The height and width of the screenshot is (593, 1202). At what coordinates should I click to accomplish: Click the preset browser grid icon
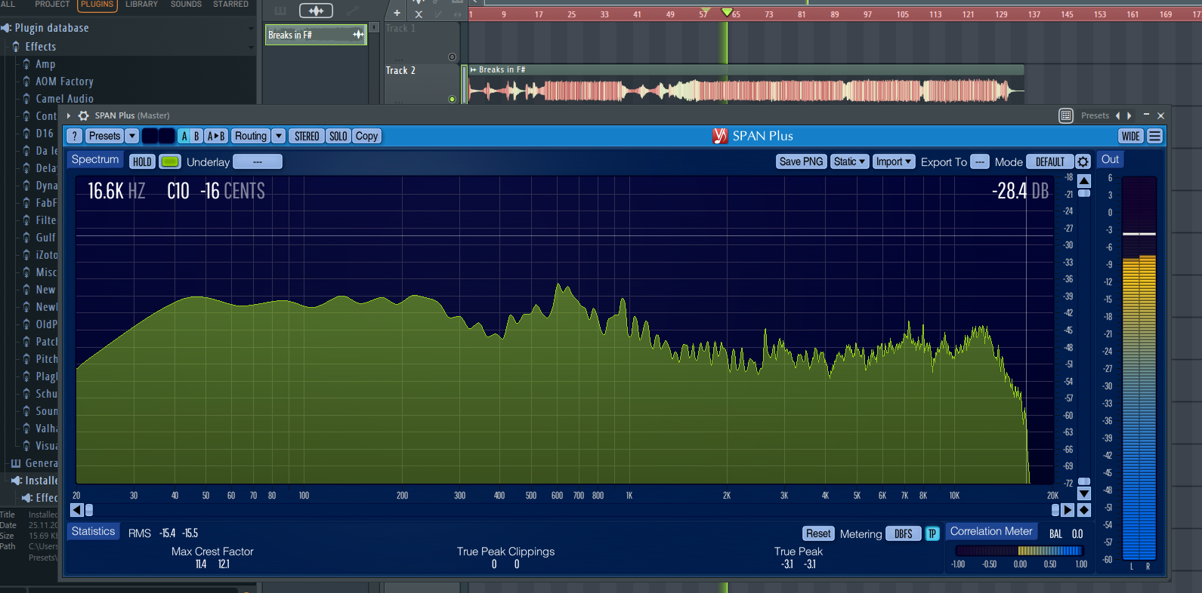click(1066, 115)
